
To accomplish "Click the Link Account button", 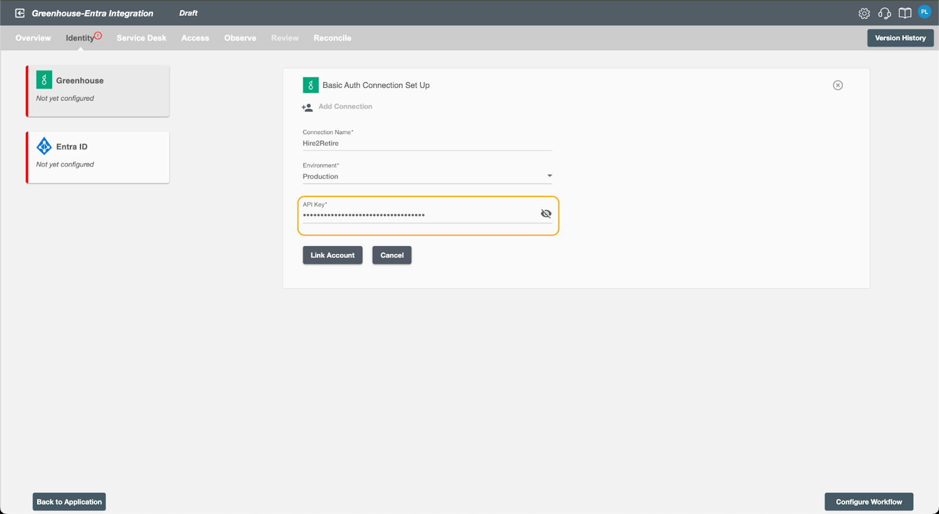I will coord(333,255).
